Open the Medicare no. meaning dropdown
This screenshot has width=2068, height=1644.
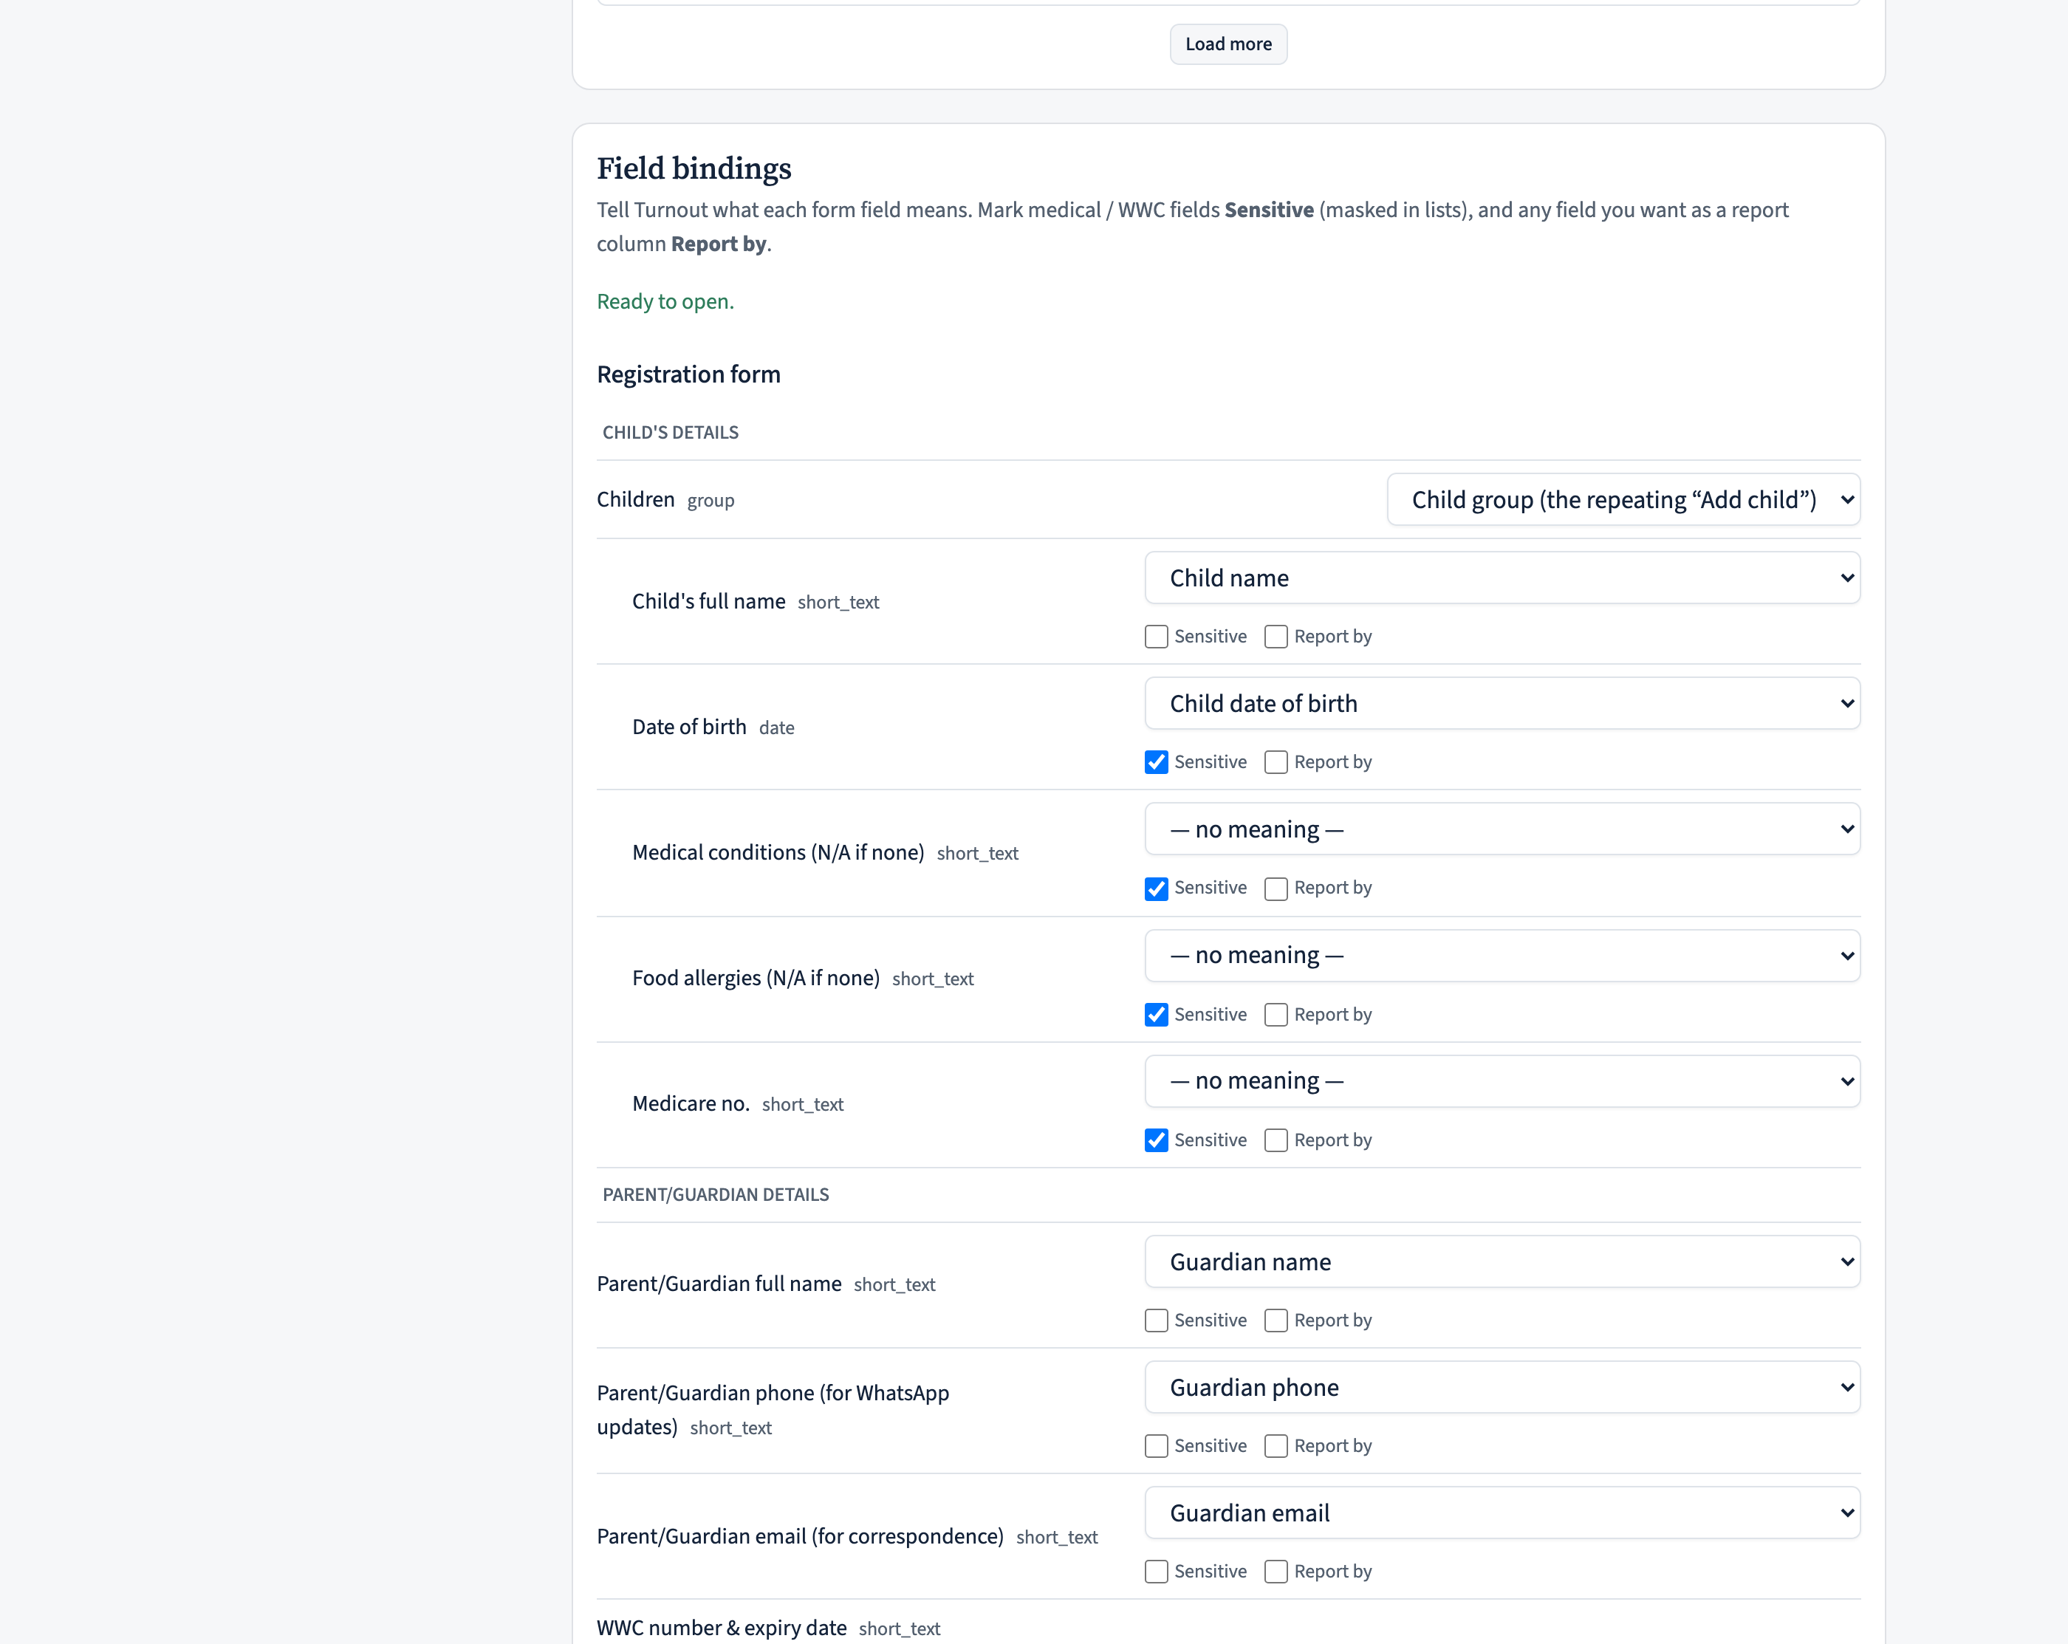pos(1502,1081)
